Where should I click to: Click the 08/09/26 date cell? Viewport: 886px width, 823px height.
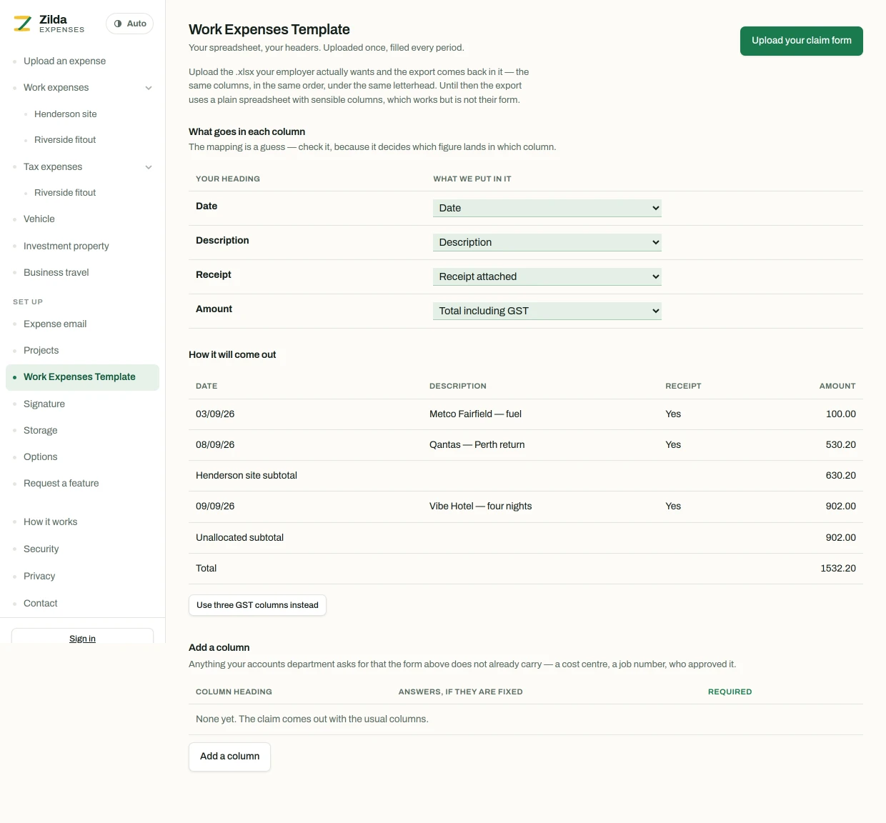tap(215, 445)
